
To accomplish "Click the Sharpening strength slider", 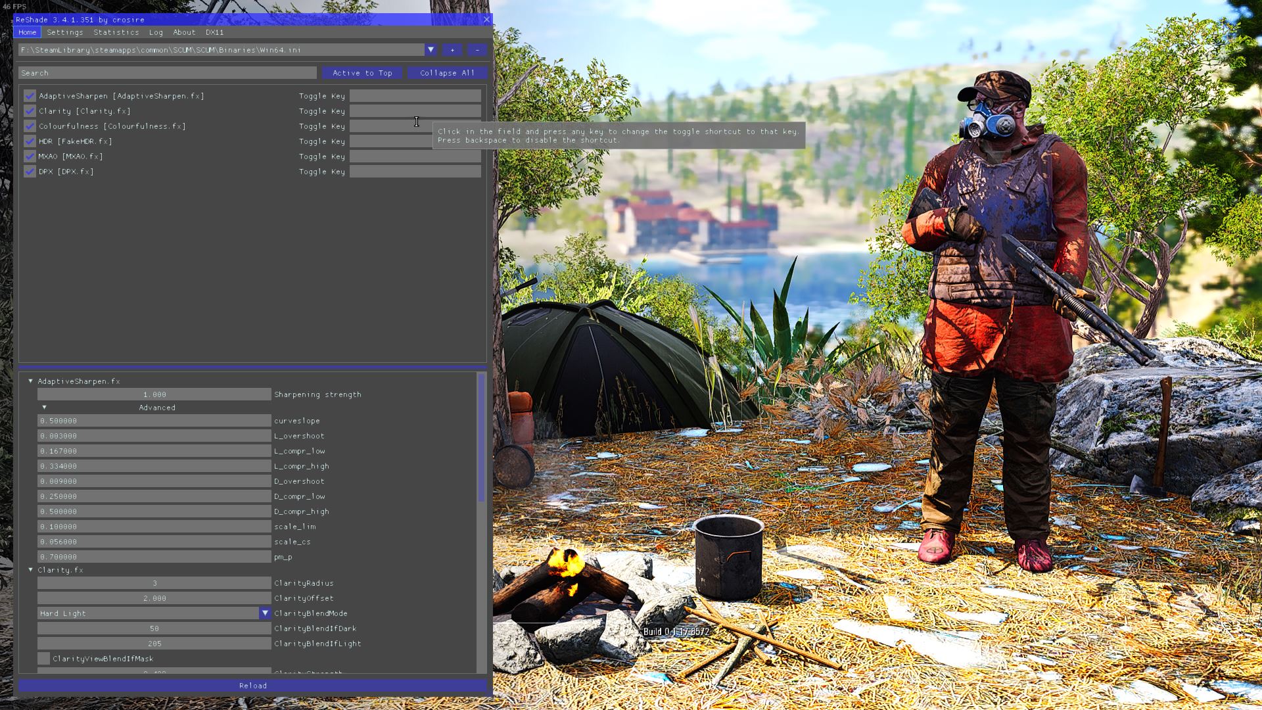I will pyautogui.click(x=154, y=394).
